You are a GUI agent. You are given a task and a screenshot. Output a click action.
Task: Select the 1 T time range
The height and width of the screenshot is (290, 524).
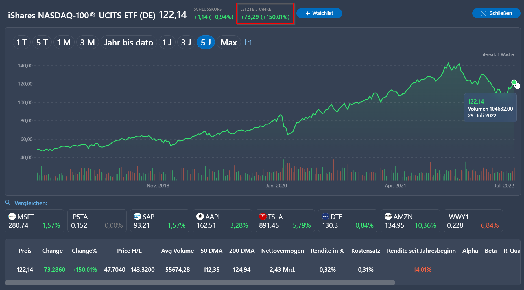21,42
